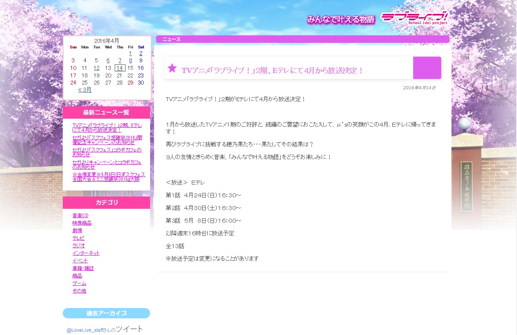Click the カテゴリ header
This screenshot has width=517, height=335.
point(106,202)
